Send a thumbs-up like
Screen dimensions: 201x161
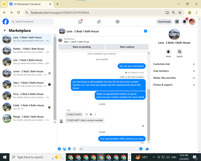click(147, 149)
